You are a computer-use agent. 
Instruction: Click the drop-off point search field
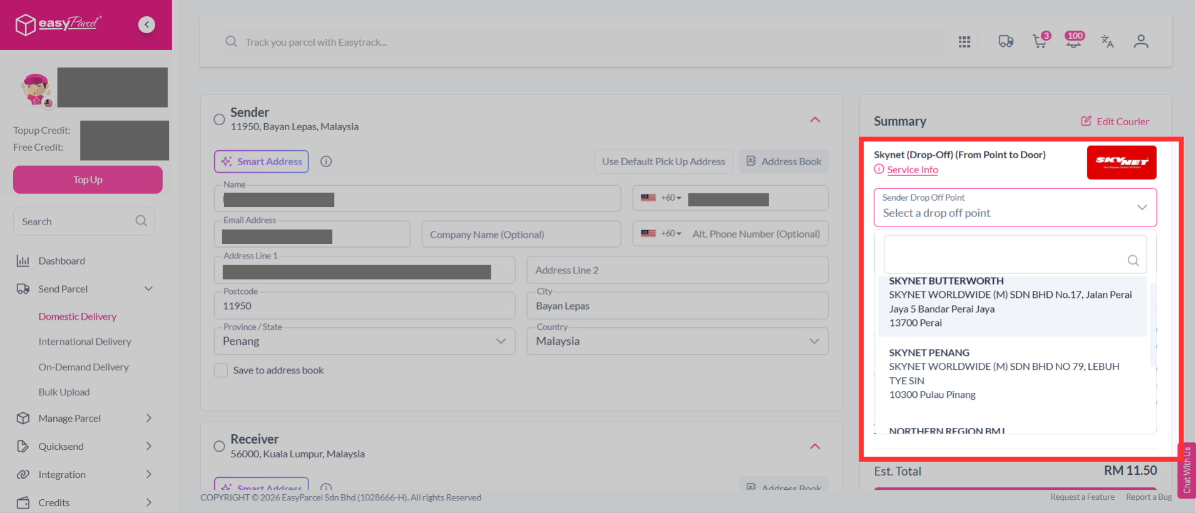click(1015, 254)
